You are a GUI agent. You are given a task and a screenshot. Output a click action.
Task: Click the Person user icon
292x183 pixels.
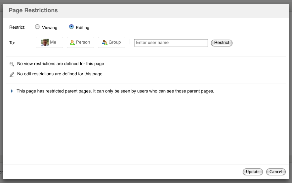(x=72, y=43)
